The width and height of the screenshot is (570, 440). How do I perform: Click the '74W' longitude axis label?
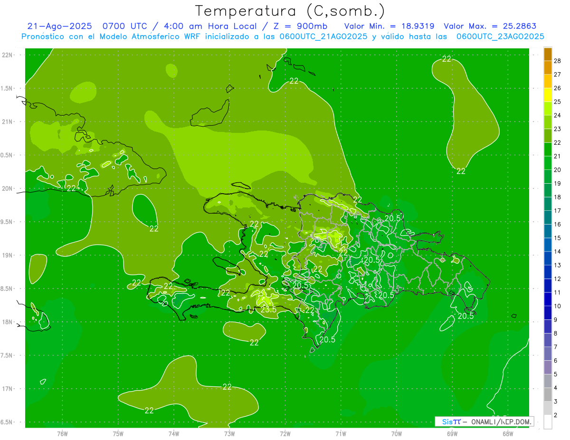pyautogui.click(x=174, y=434)
